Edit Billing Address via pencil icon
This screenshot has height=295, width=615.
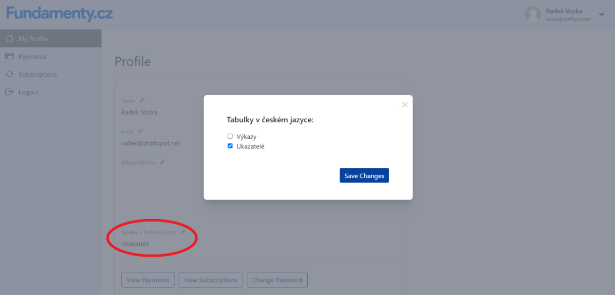point(162,162)
